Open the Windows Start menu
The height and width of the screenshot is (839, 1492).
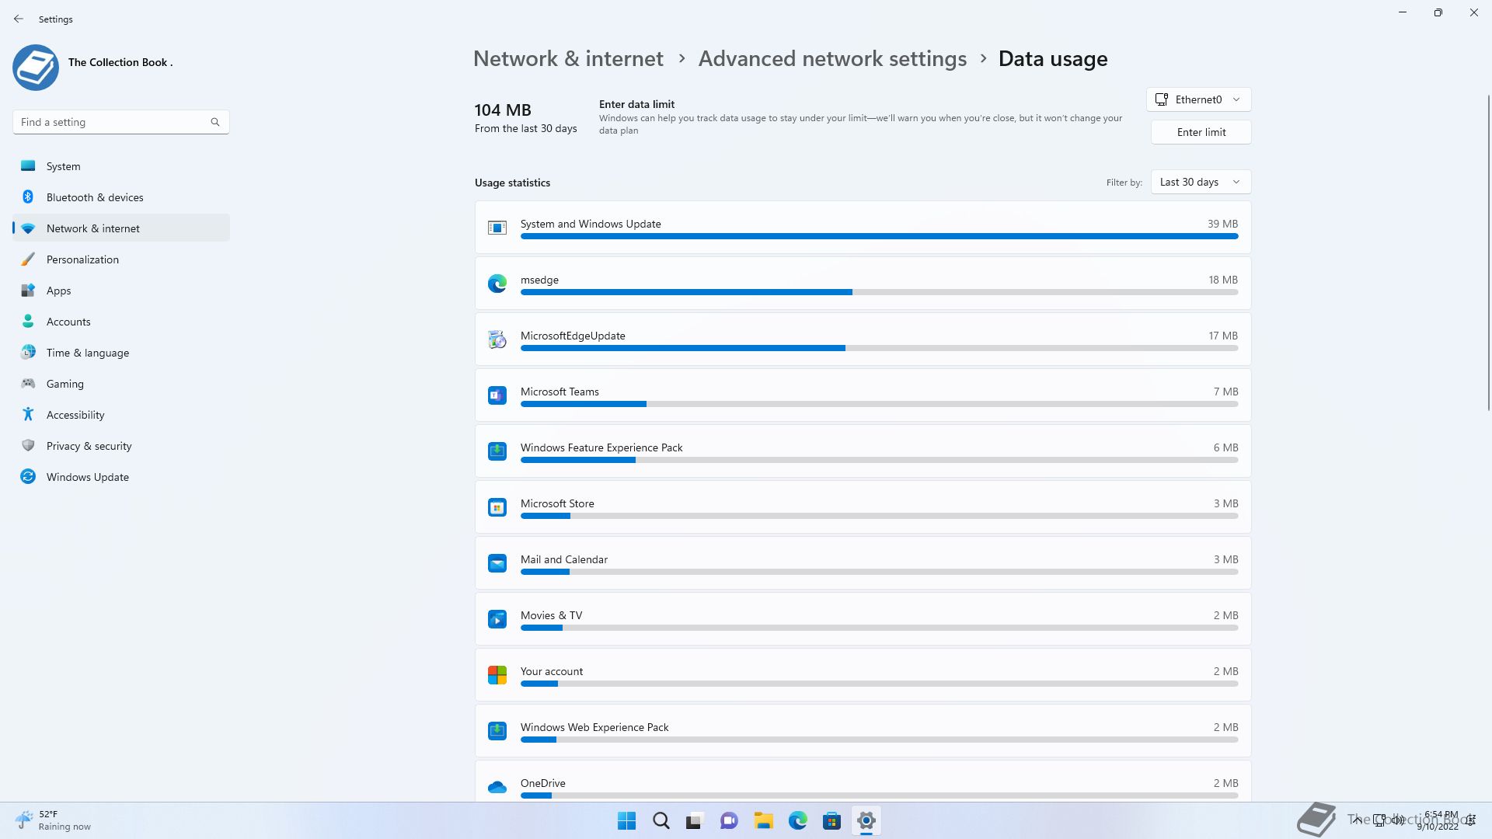point(626,820)
